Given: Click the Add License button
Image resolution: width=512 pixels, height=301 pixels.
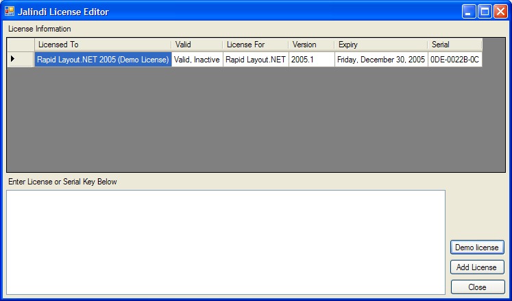Looking at the screenshot, I should pos(477,267).
